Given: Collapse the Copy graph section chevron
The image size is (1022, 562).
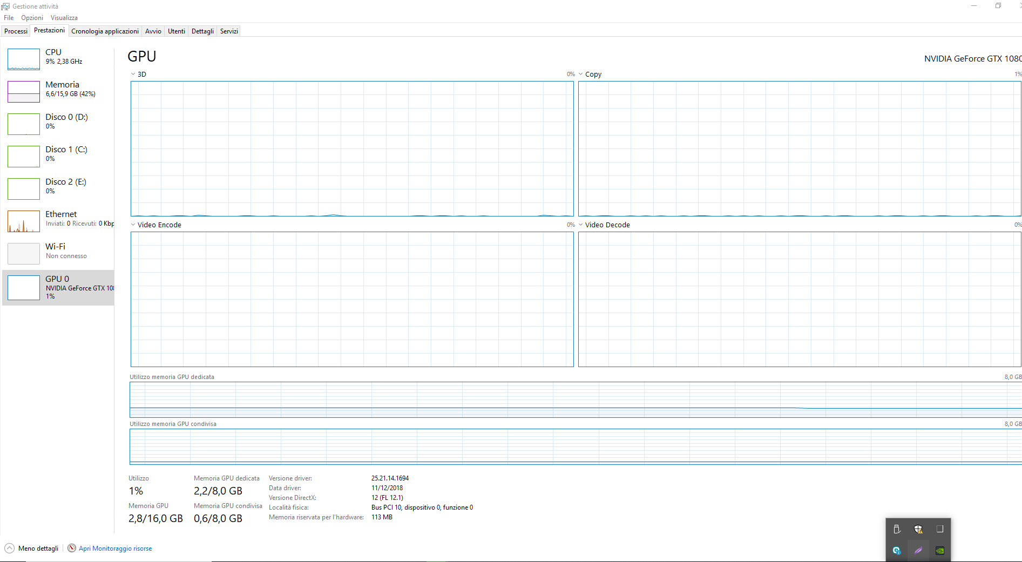Looking at the screenshot, I should click(x=580, y=73).
